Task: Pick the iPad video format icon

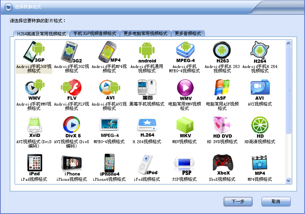Action: point(34,165)
